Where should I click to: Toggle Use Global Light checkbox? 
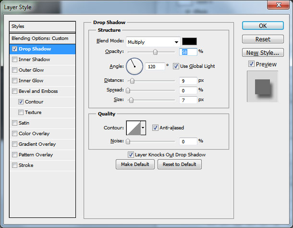tap(176, 66)
